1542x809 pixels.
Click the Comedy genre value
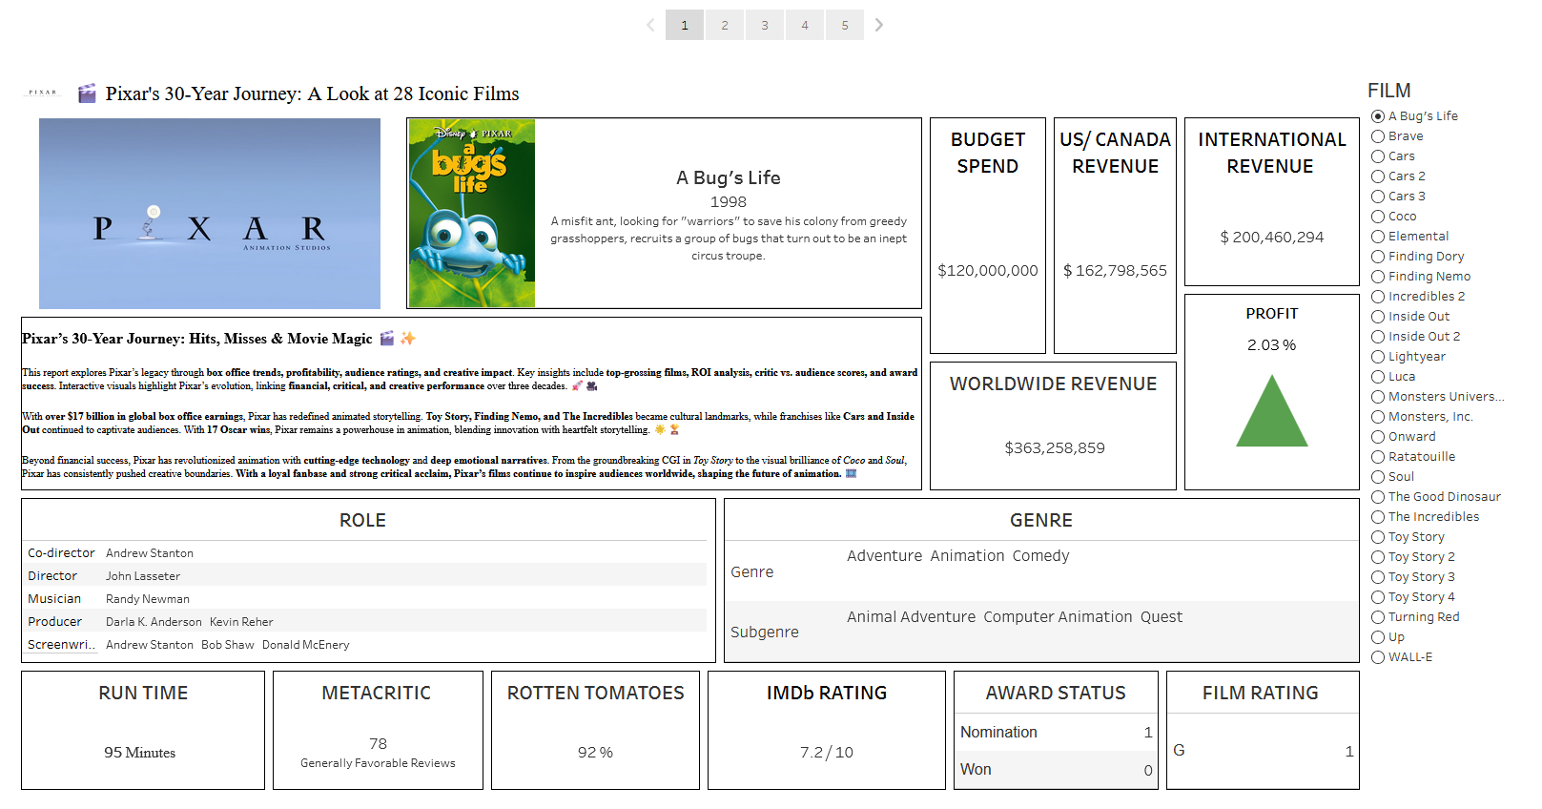[1040, 556]
